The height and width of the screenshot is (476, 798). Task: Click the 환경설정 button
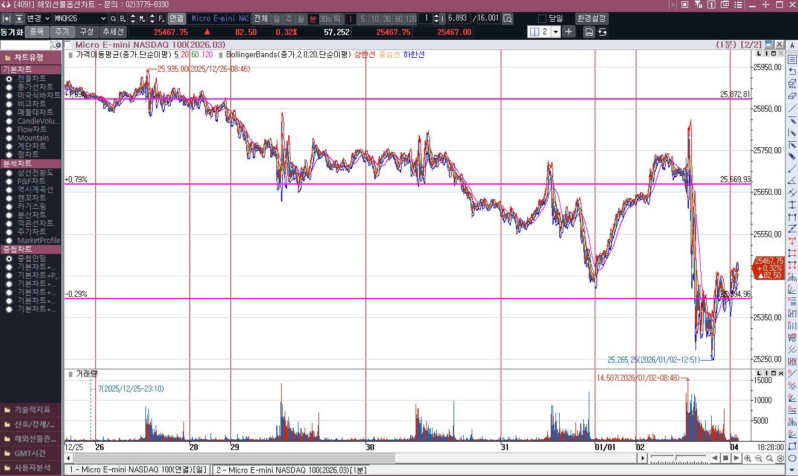point(591,18)
